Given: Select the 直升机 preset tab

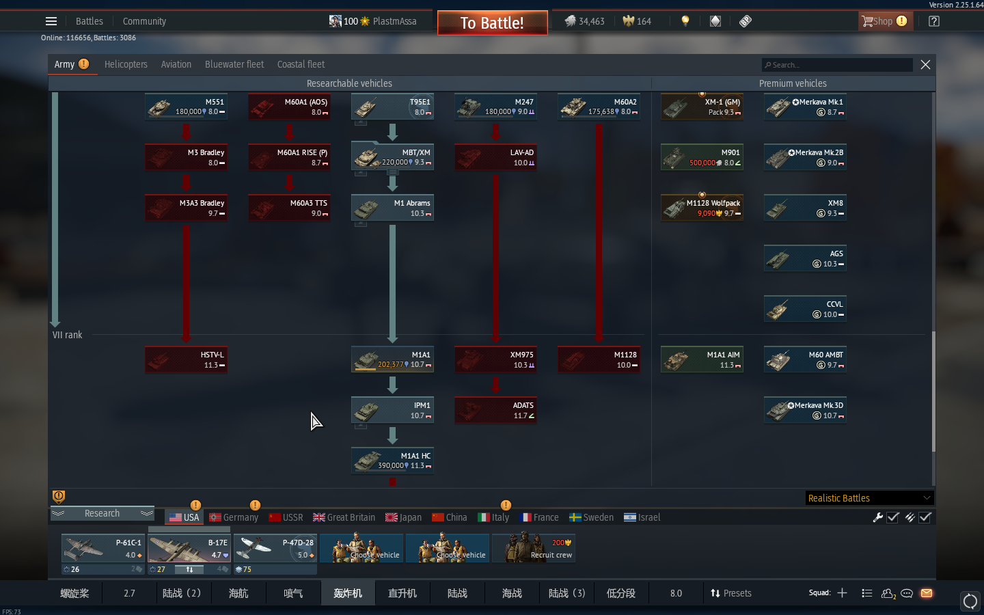Looking at the screenshot, I should [x=402, y=593].
